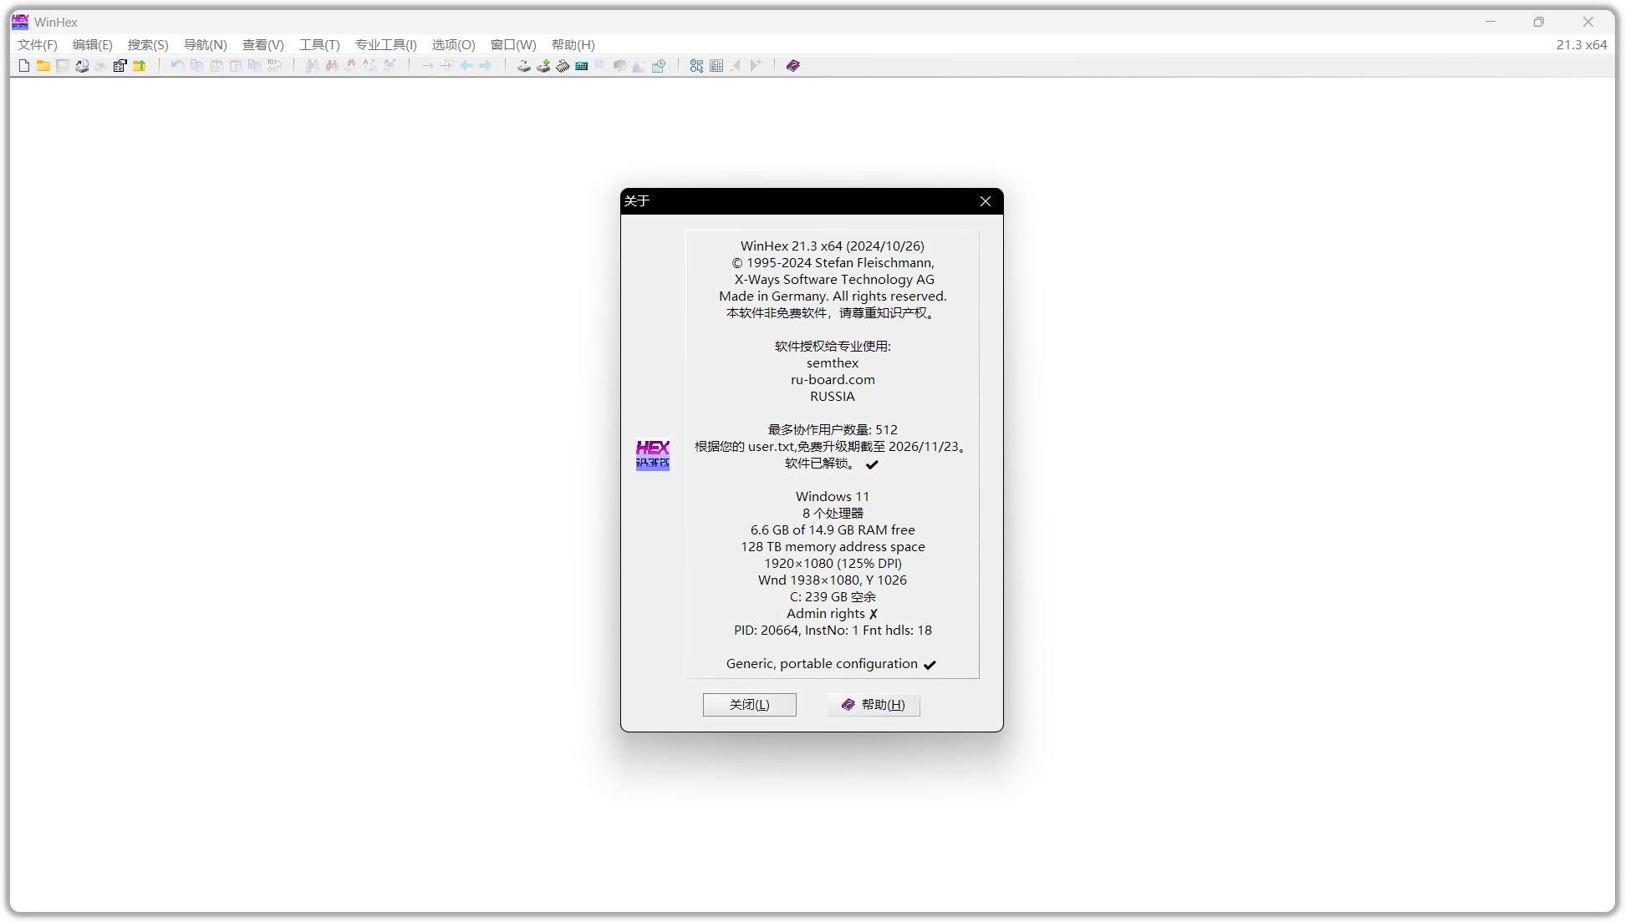The image size is (1625, 922).
Task: Open a file with the folder icon
Action: click(x=43, y=66)
